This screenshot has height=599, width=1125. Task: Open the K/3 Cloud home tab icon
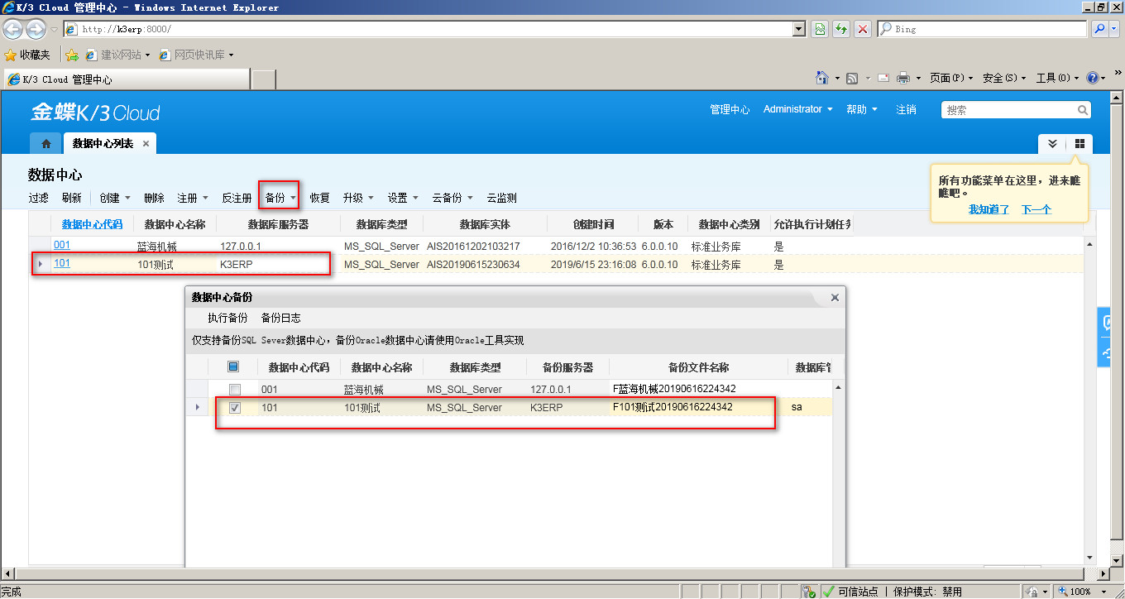pos(45,143)
